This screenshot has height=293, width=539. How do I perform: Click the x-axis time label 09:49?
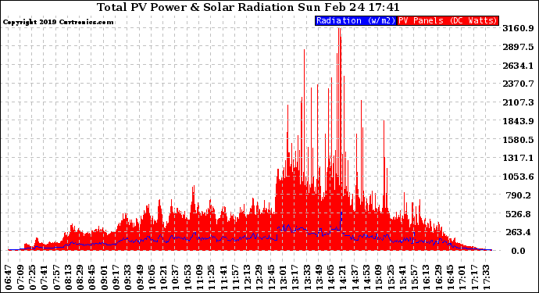(x=140, y=277)
